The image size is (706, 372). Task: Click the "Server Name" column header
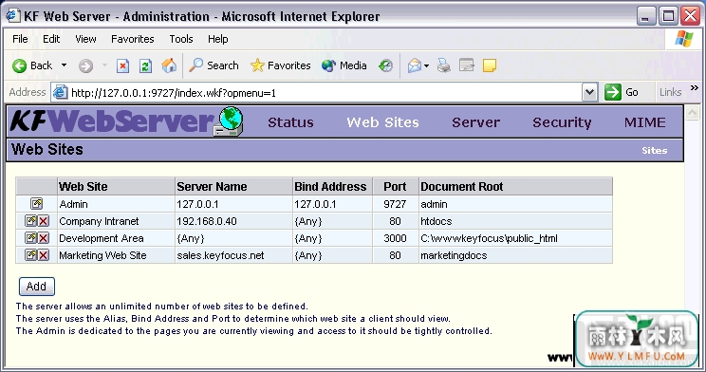point(233,186)
